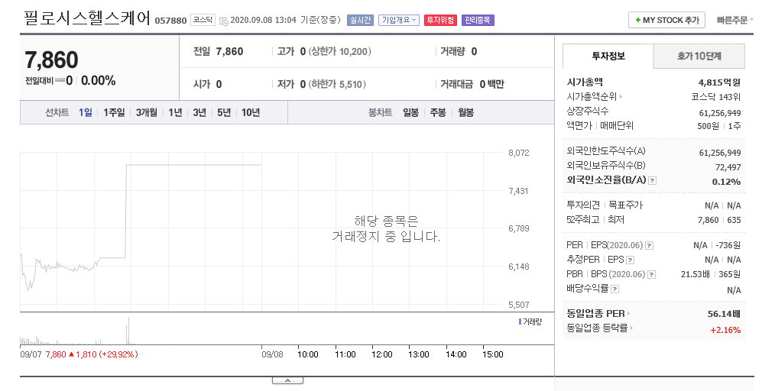Image resolution: width=775 pixels, height=391 pixels.
Task: Click the 거래정지 notice in the chart
Action: click(x=386, y=228)
